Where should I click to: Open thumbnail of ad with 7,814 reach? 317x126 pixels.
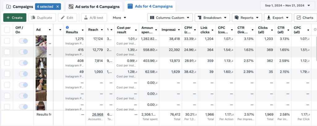(x=41, y=63)
